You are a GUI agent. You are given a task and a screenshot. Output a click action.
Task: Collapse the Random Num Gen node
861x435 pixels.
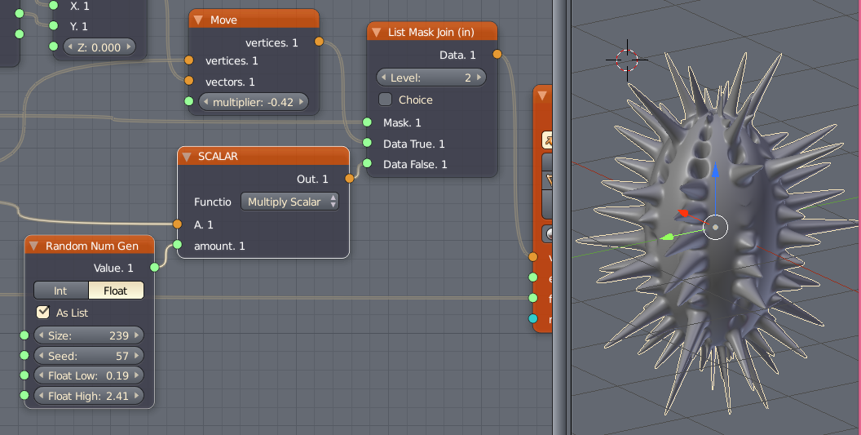[33, 246]
